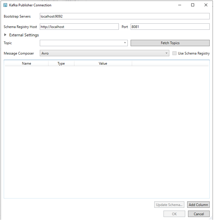Screen dimensions: 214x221
Task: Click the Bootstrap Servers input field
Action: 124,16
